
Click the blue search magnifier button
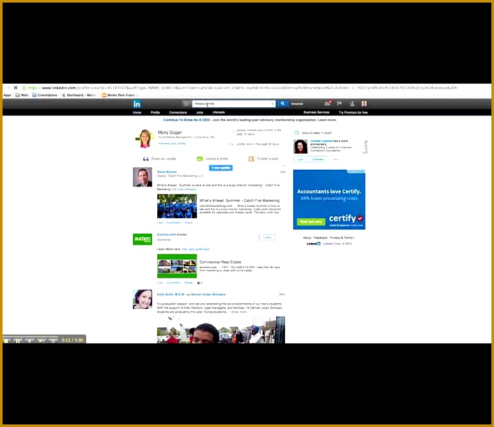point(282,103)
